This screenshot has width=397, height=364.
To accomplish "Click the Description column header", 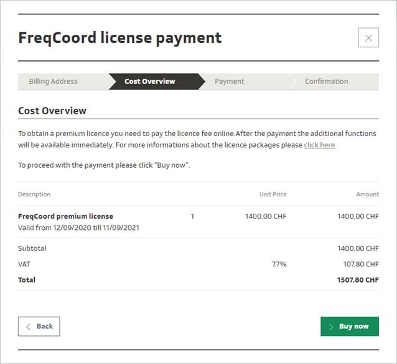I will click(34, 194).
